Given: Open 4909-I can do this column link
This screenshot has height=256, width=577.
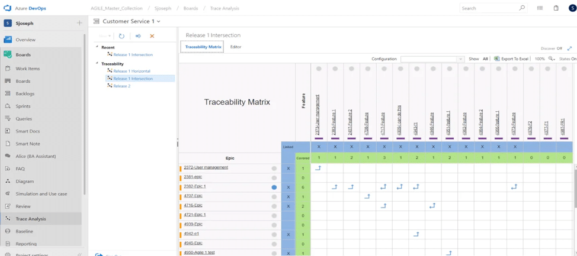Looking at the screenshot, I should coord(400,121).
